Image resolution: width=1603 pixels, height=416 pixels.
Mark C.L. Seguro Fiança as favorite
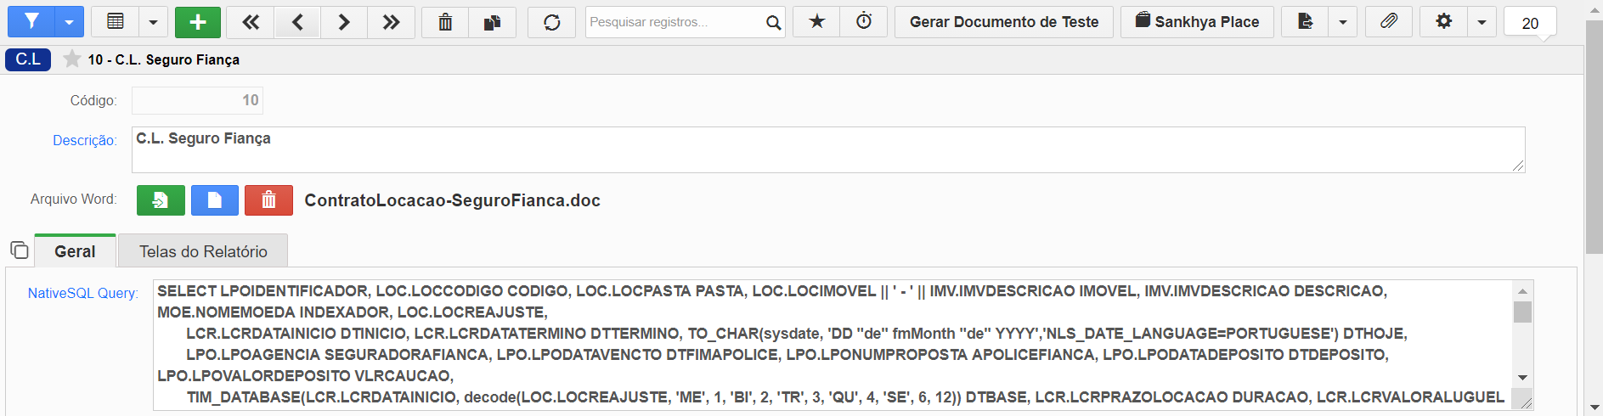(72, 59)
